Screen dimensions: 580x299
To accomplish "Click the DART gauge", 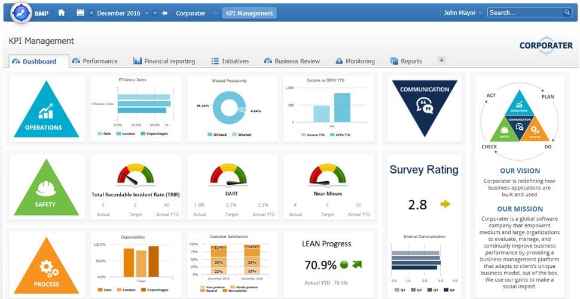I will point(228,175).
